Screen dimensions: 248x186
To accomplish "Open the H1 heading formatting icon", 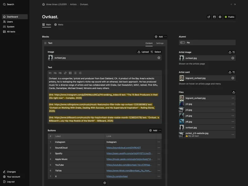I will [50, 73].
